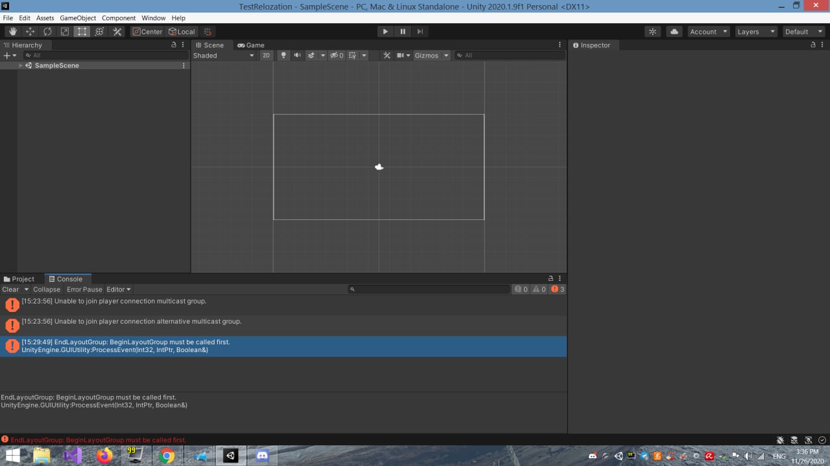The height and width of the screenshot is (466, 830).
Task: Step one frame forward
Action: click(420, 32)
